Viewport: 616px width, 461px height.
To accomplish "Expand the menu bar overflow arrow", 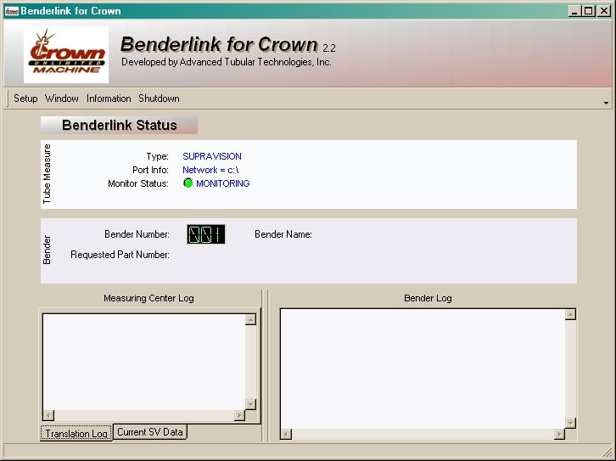I will tap(606, 102).
